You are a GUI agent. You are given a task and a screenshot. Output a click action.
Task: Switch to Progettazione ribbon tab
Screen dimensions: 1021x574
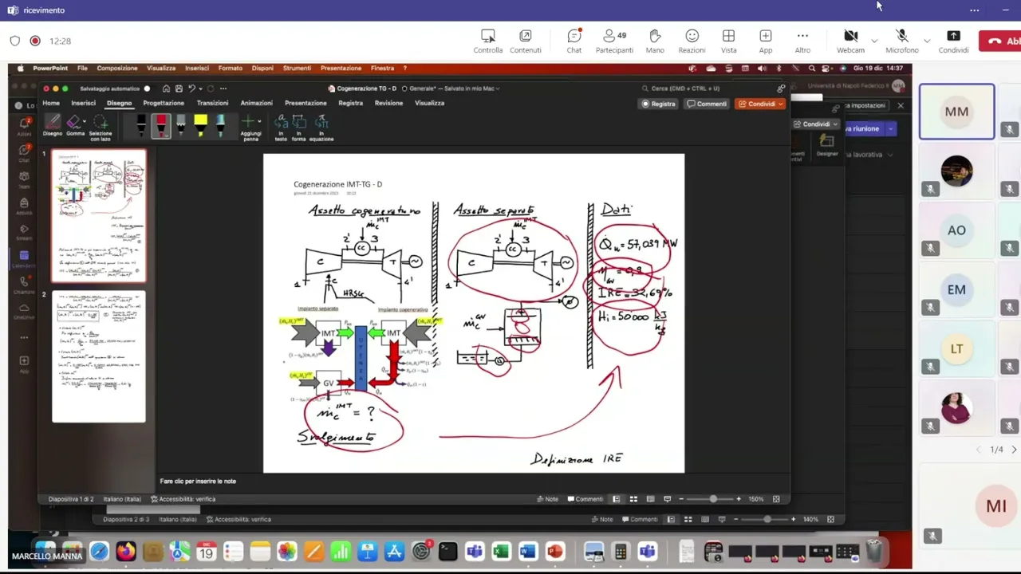(164, 103)
